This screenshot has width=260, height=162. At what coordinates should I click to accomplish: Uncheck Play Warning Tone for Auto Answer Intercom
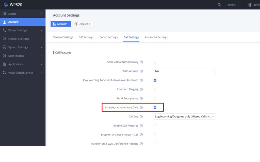[x=155, y=80]
